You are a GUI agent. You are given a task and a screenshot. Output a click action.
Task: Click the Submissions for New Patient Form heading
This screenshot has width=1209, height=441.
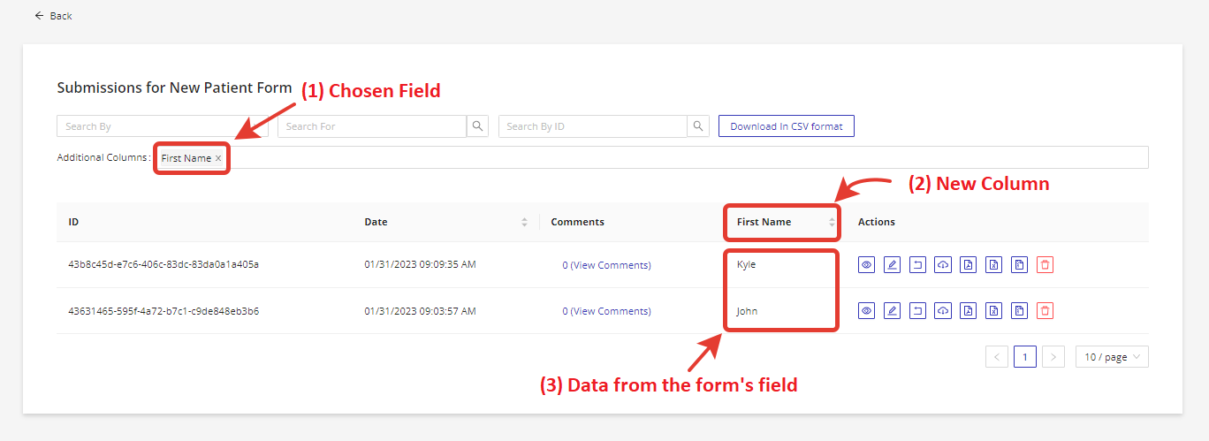click(174, 87)
